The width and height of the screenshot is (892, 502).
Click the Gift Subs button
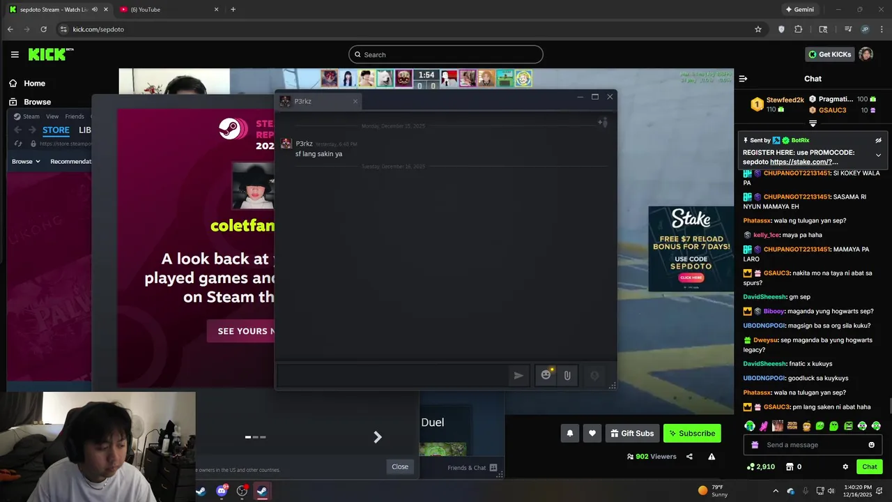point(632,433)
